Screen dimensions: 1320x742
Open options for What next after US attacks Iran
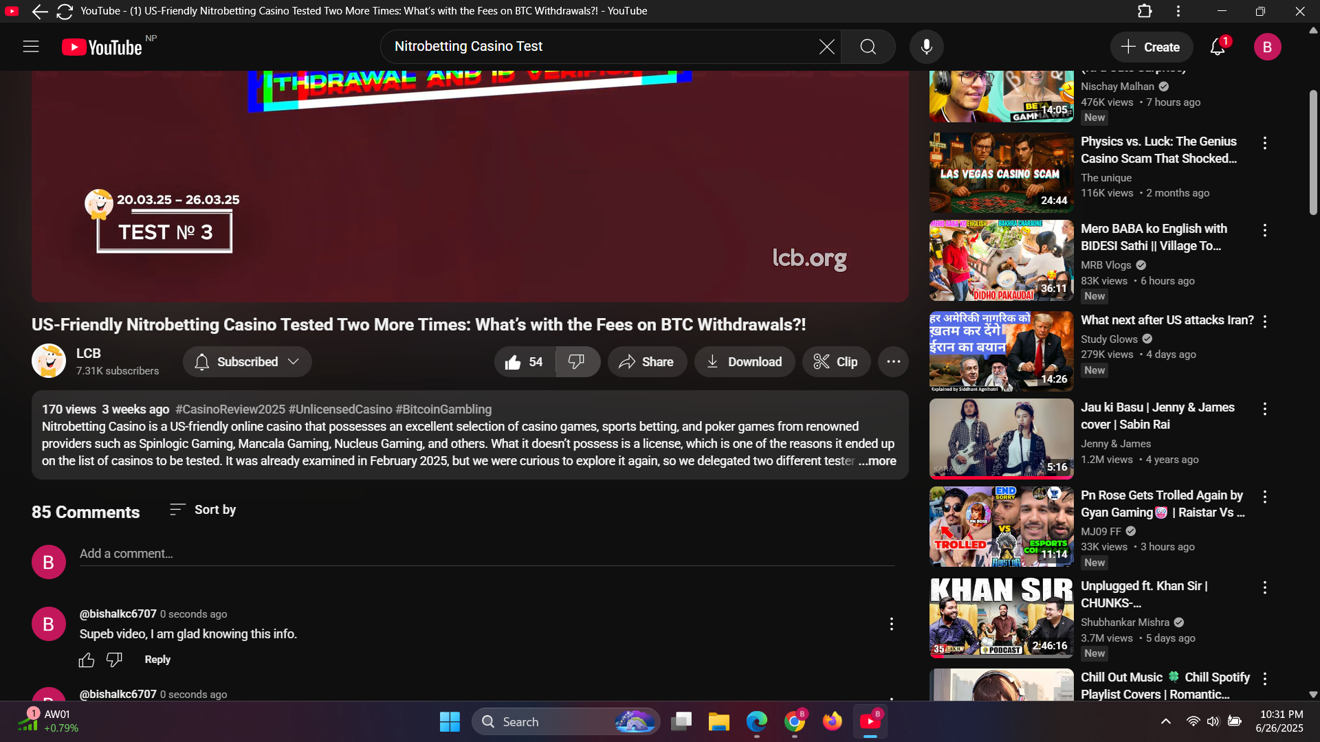[x=1265, y=322]
